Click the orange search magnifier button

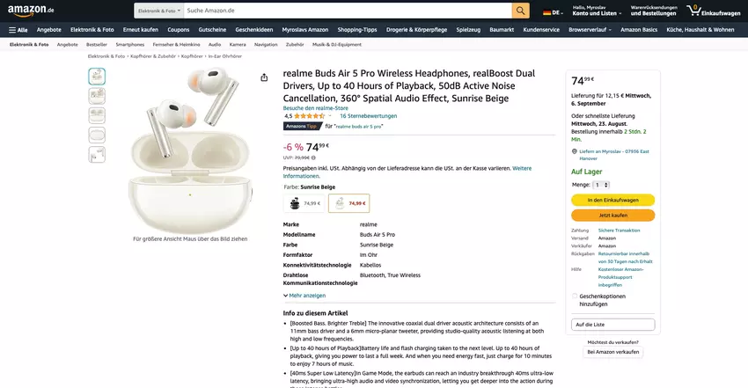pos(520,11)
